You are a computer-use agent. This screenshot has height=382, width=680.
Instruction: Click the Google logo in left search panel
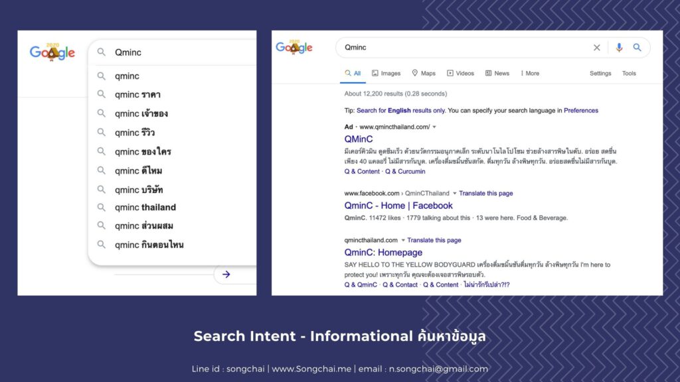point(52,52)
